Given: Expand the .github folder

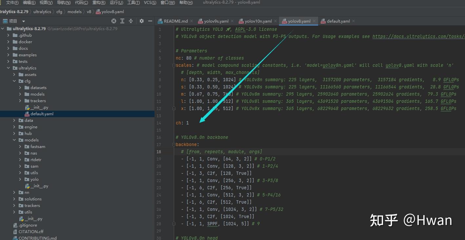Looking at the screenshot, I should pyautogui.click(x=9, y=35).
